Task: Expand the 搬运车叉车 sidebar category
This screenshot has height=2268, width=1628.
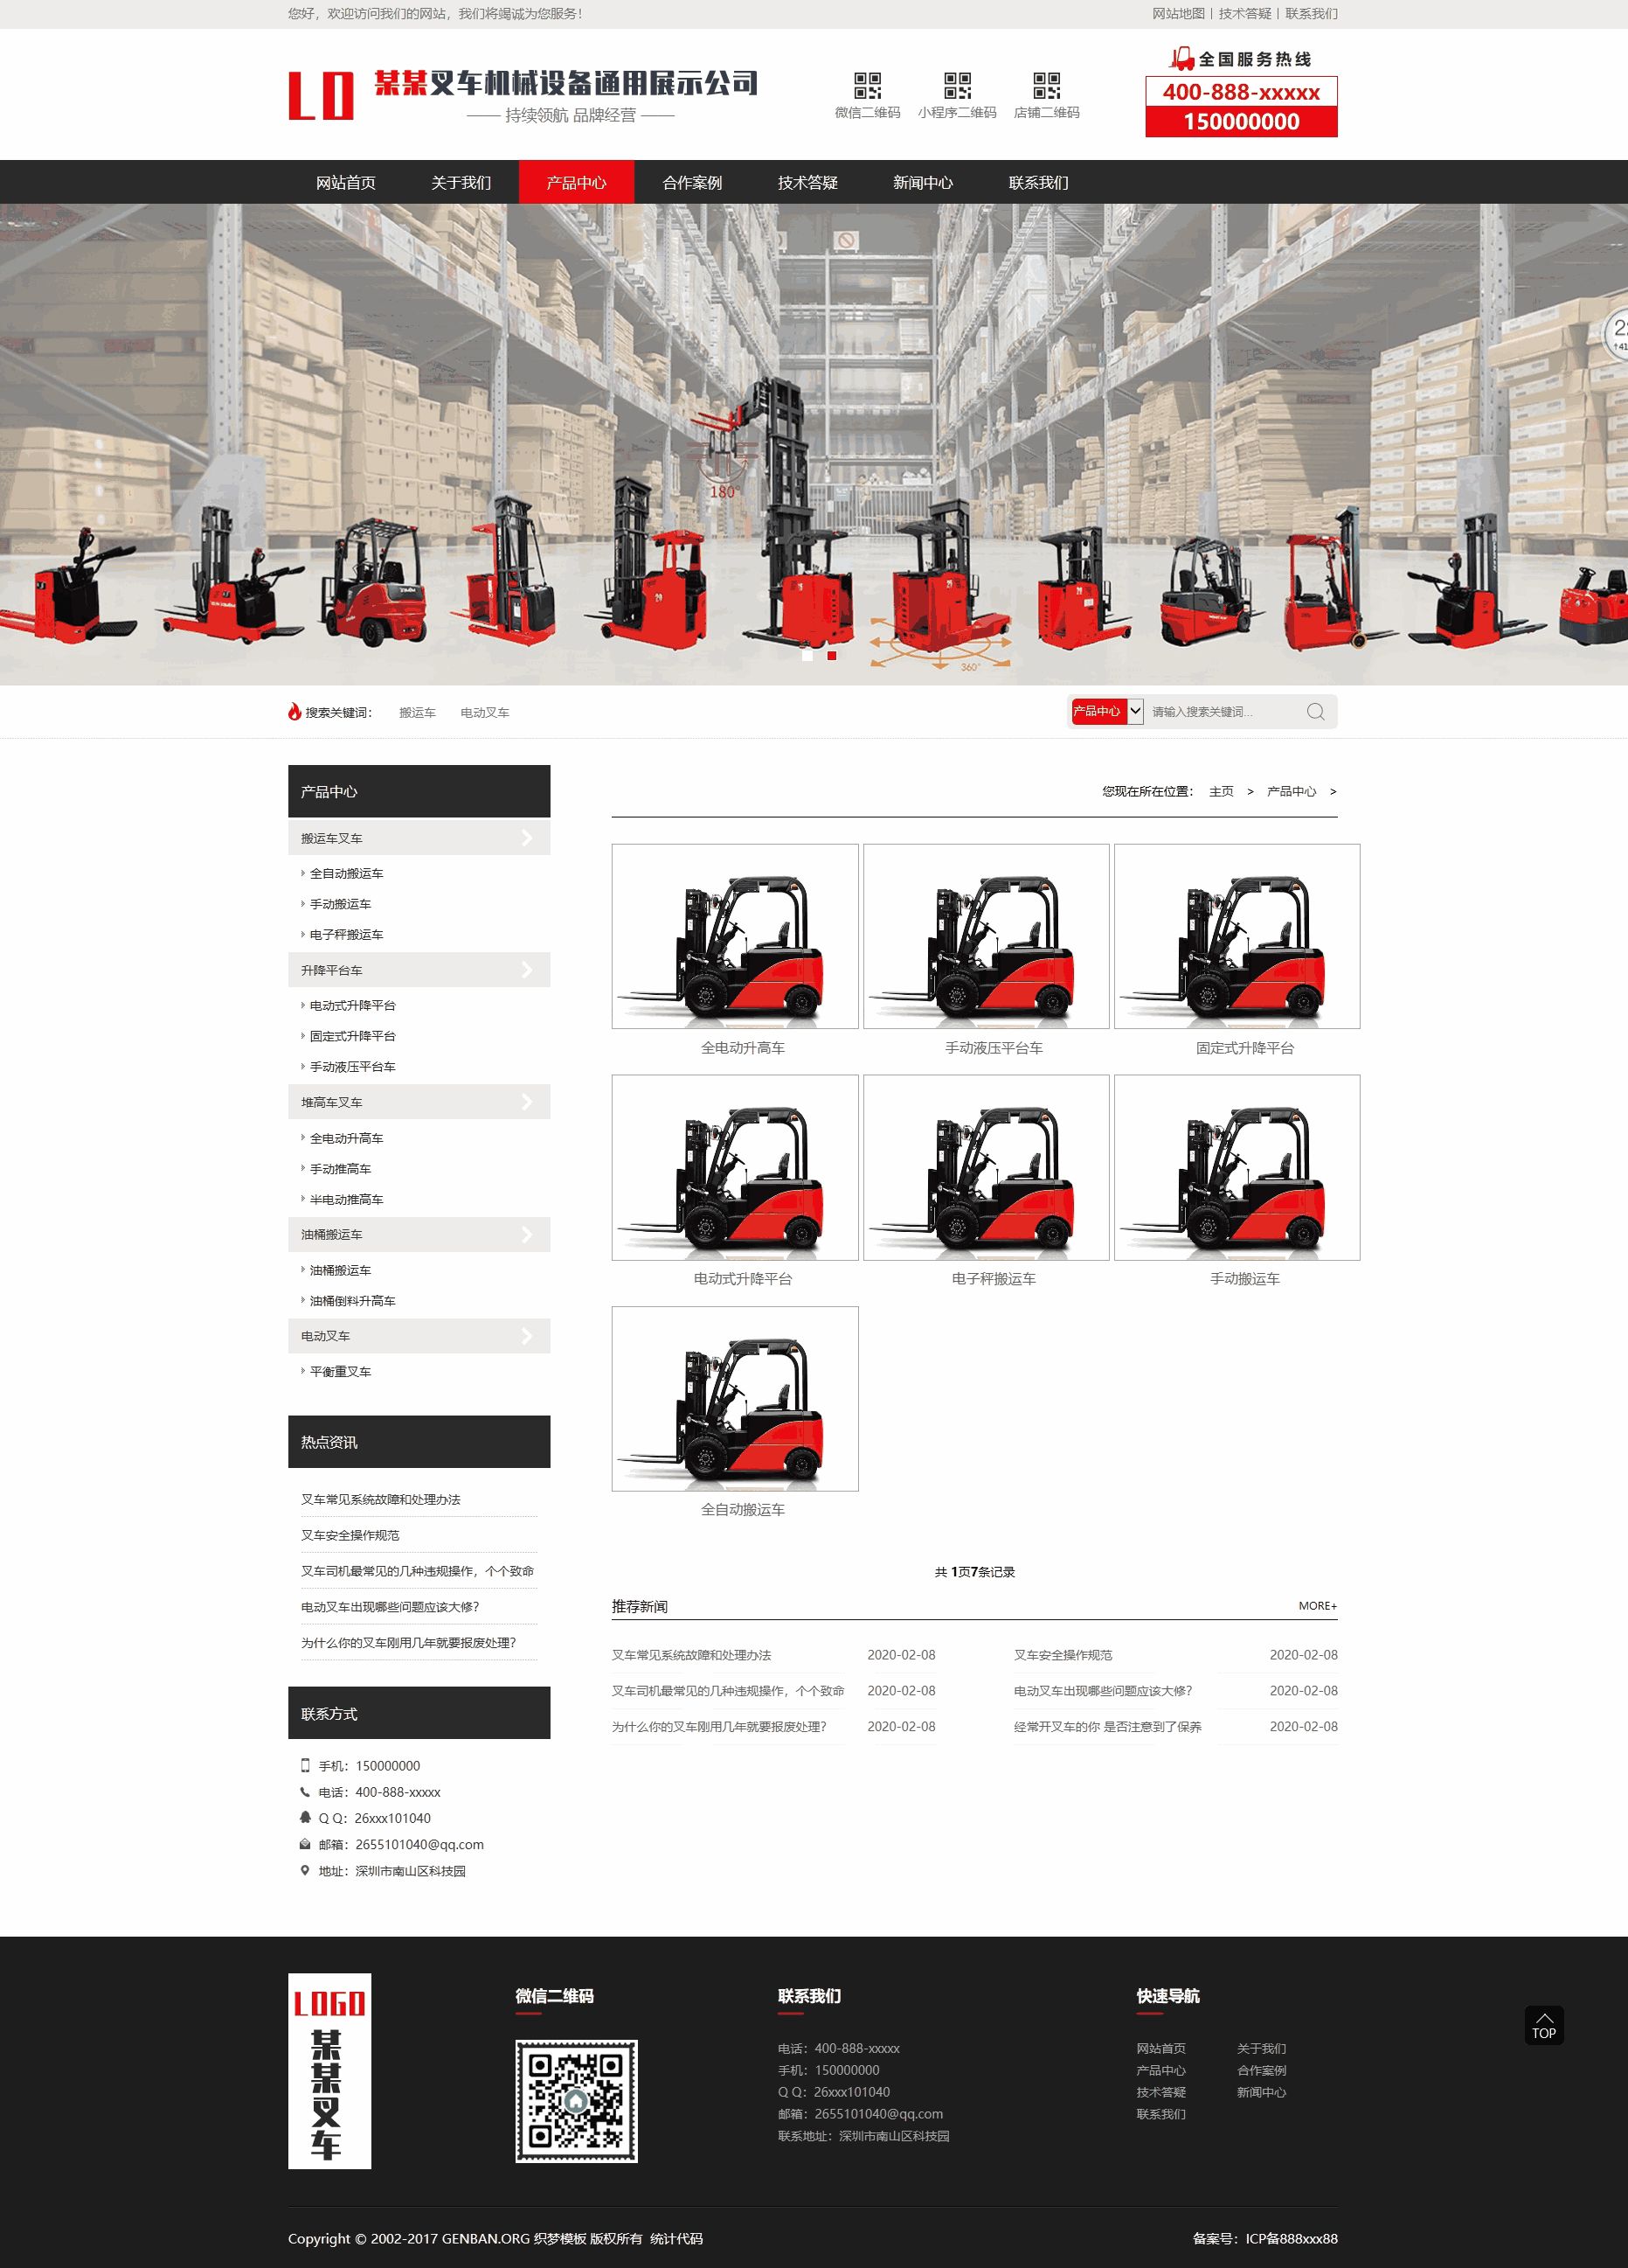Action: (419, 838)
